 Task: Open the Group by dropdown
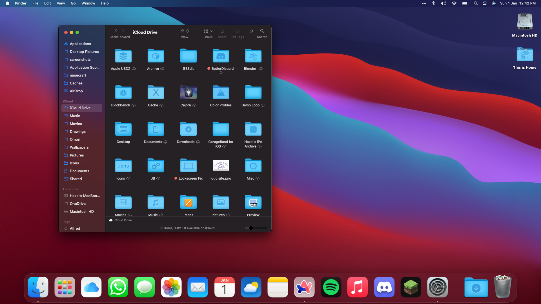208,31
